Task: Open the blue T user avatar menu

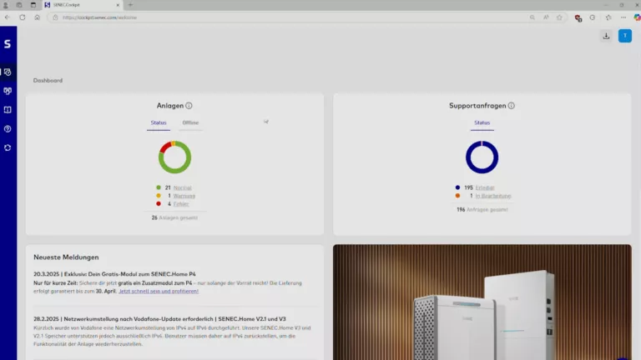Action: pyautogui.click(x=624, y=36)
